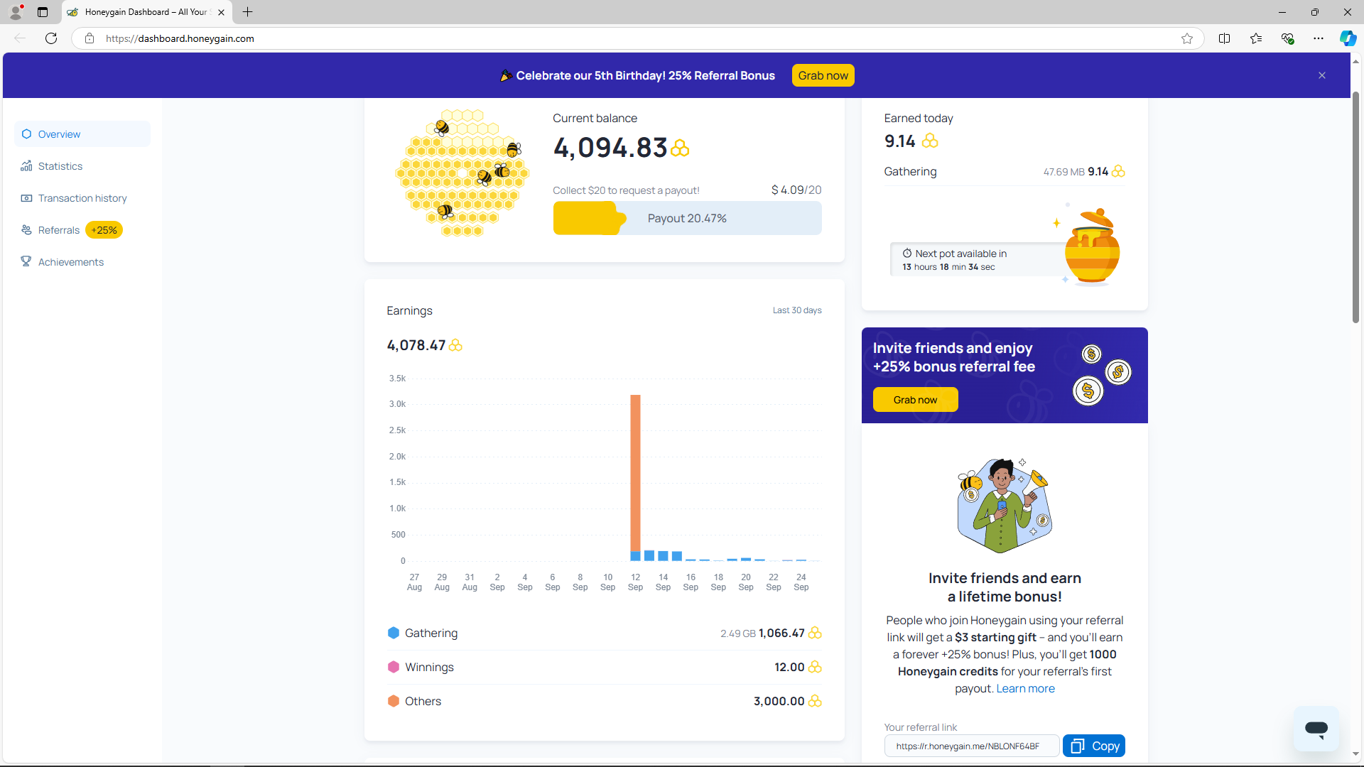Click the Statistics bar chart icon
Viewport: 1364px width, 767px height.
coord(26,165)
